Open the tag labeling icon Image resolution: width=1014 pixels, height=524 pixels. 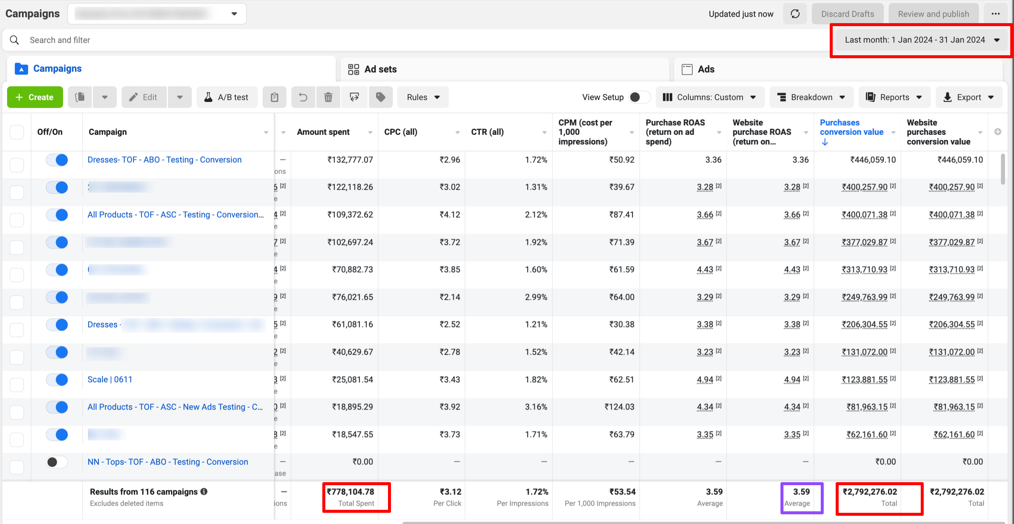(380, 97)
